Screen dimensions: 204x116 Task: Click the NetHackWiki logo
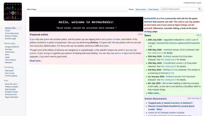13,11
